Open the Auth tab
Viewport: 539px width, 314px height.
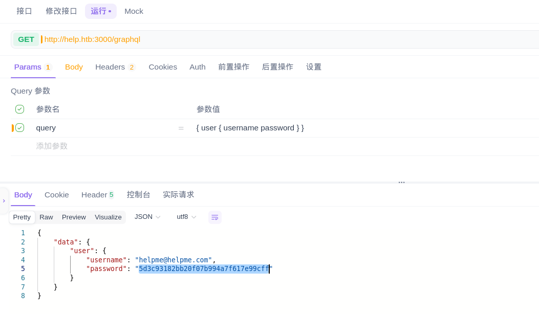pyautogui.click(x=197, y=67)
